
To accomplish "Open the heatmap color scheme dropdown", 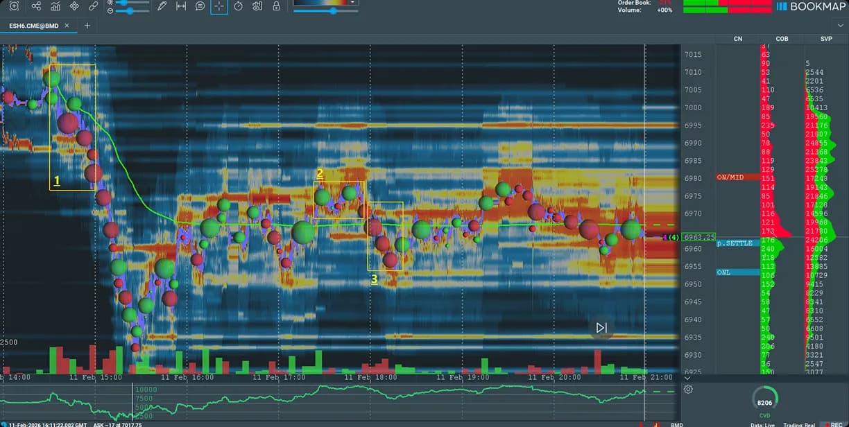I will [354, 2].
